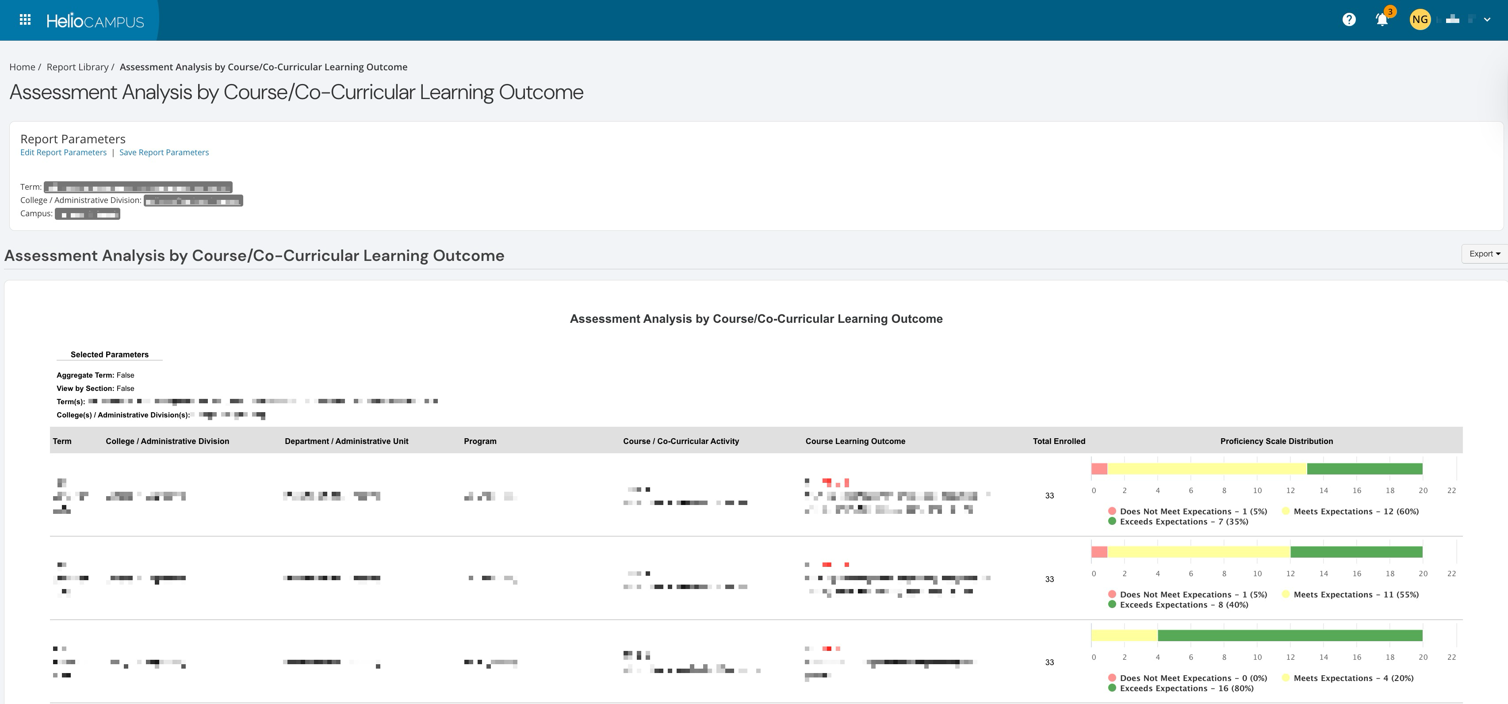Click the Proficiency Scale Distribution header
1508x704 pixels.
(x=1276, y=441)
